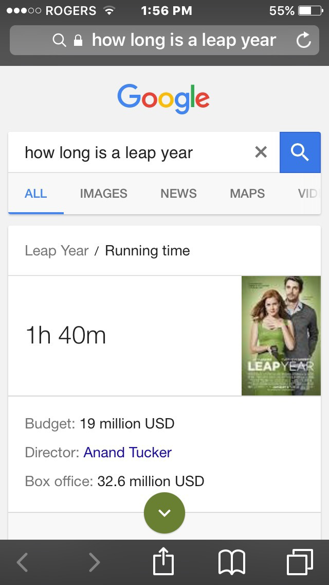Tap the Google logo

pos(163,98)
